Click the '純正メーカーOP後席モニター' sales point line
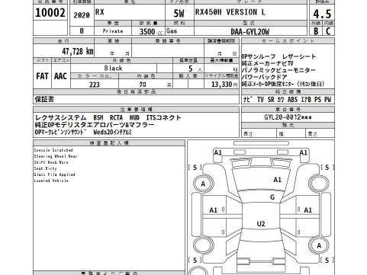Viewport: 367px width, 275px height. click(x=283, y=84)
